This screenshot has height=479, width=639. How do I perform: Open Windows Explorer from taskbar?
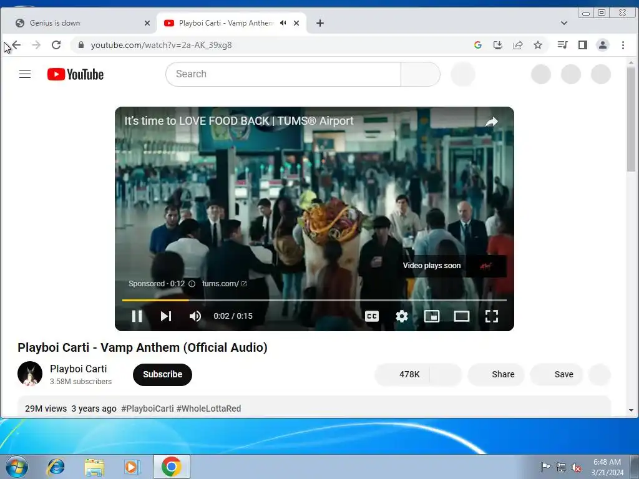point(94,467)
